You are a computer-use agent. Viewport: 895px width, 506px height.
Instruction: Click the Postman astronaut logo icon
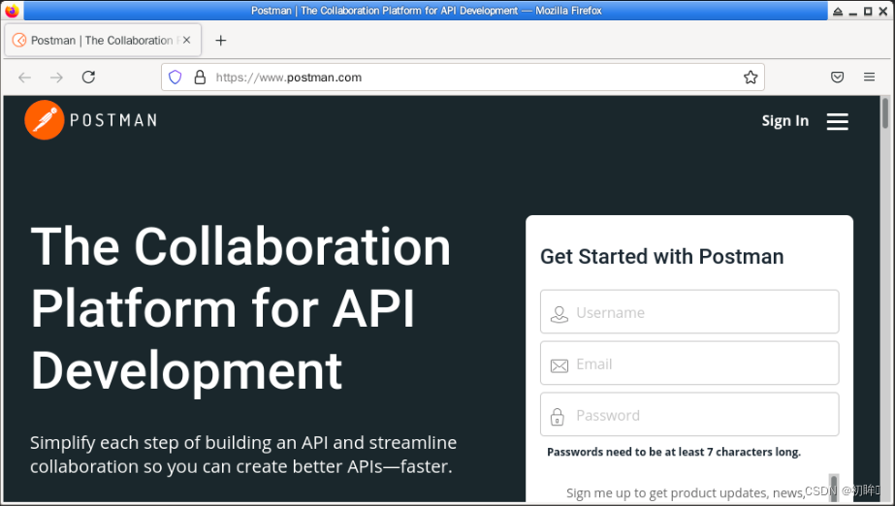[x=44, y=120]
